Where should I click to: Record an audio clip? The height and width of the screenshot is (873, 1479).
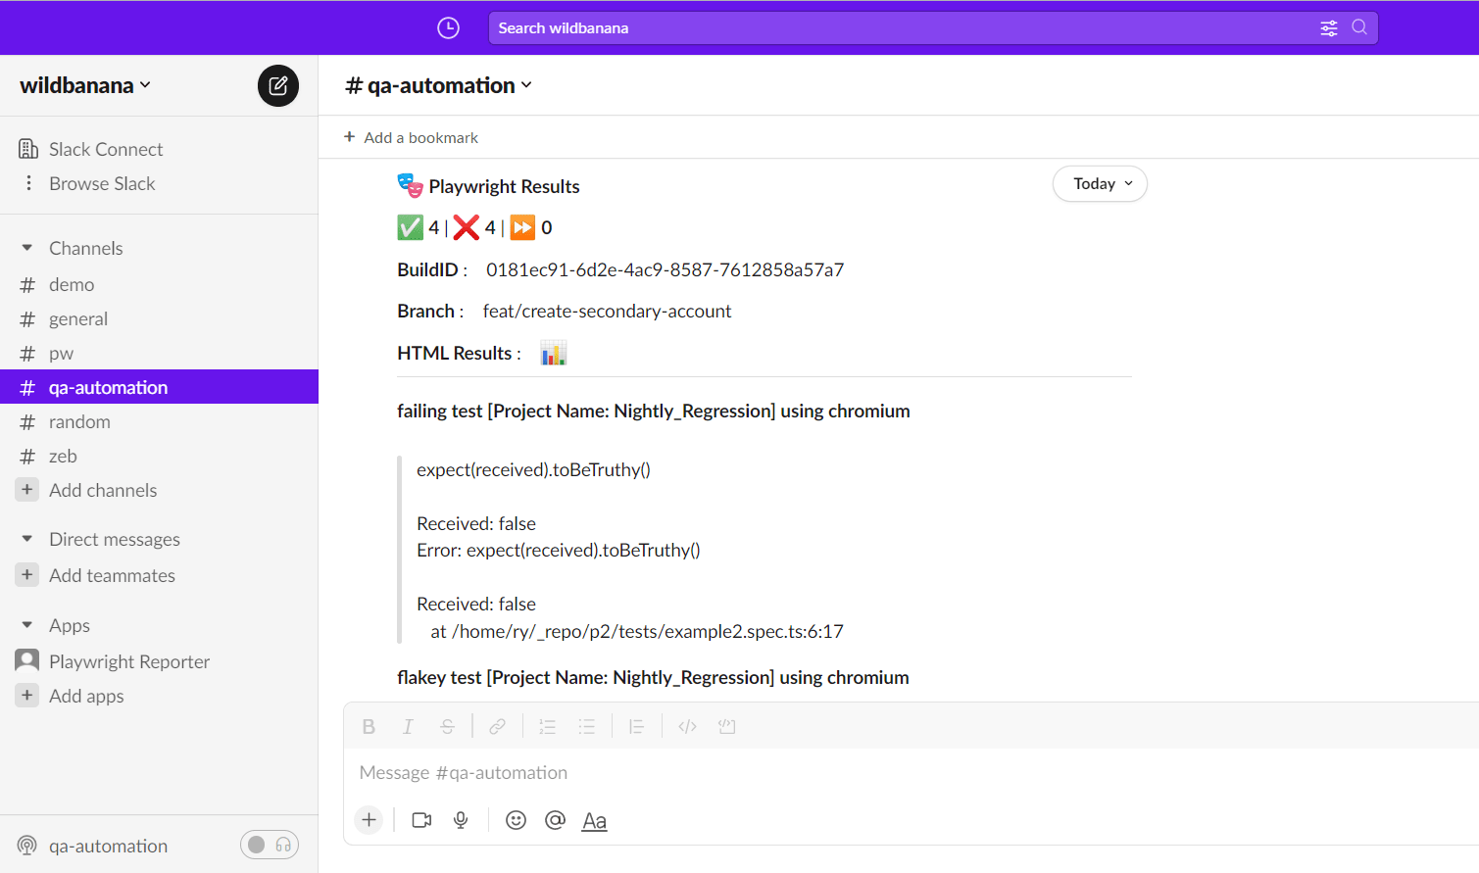[x=461, y=820]
